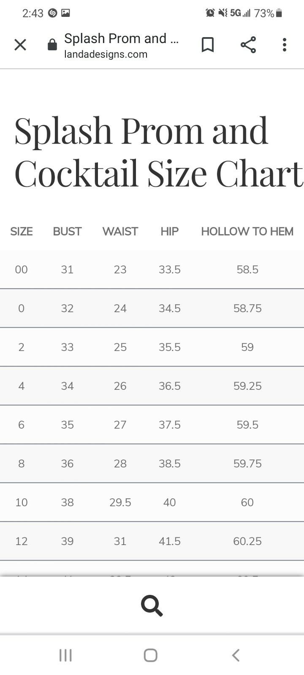304x675 pixels.
Task: Tap the magnifying glass search icon
Action: (152, 606)
